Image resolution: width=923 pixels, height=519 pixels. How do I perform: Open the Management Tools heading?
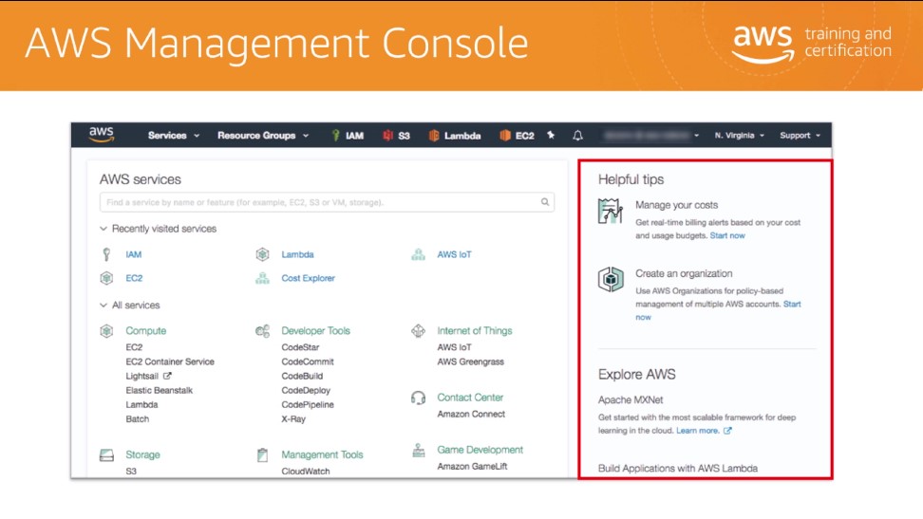click(322, 454)
